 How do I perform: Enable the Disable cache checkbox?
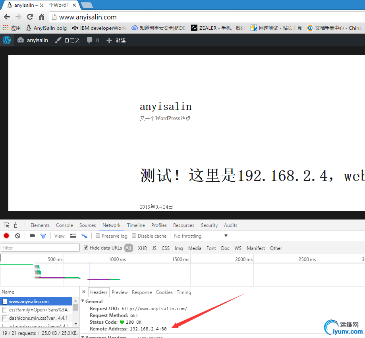pos(134,236)
